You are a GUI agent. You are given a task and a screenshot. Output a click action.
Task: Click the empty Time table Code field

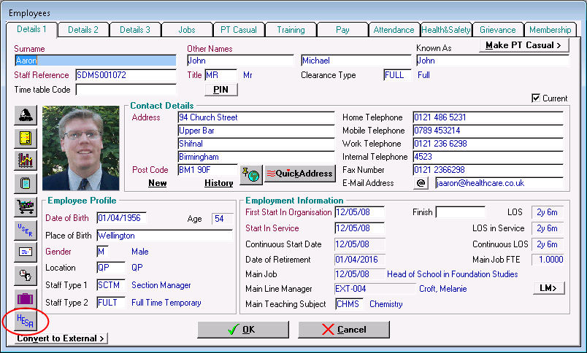[126, 90]
